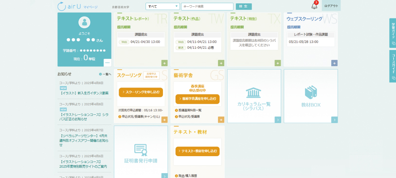Click the 04/11-04/21 13:00 Web deadline
This screenshot has height=178, width=396.
(202, 42)
